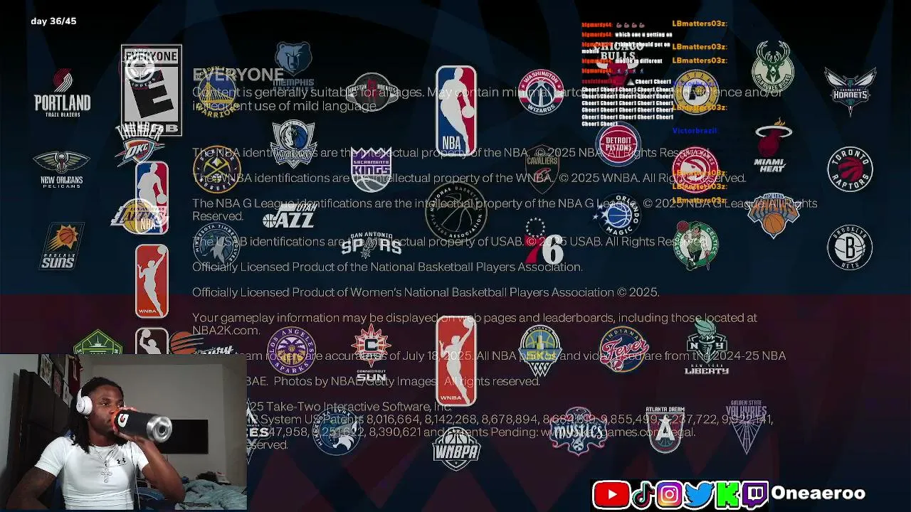
Task: Click the Detroit Pistons logo
Action: [618, 144]
